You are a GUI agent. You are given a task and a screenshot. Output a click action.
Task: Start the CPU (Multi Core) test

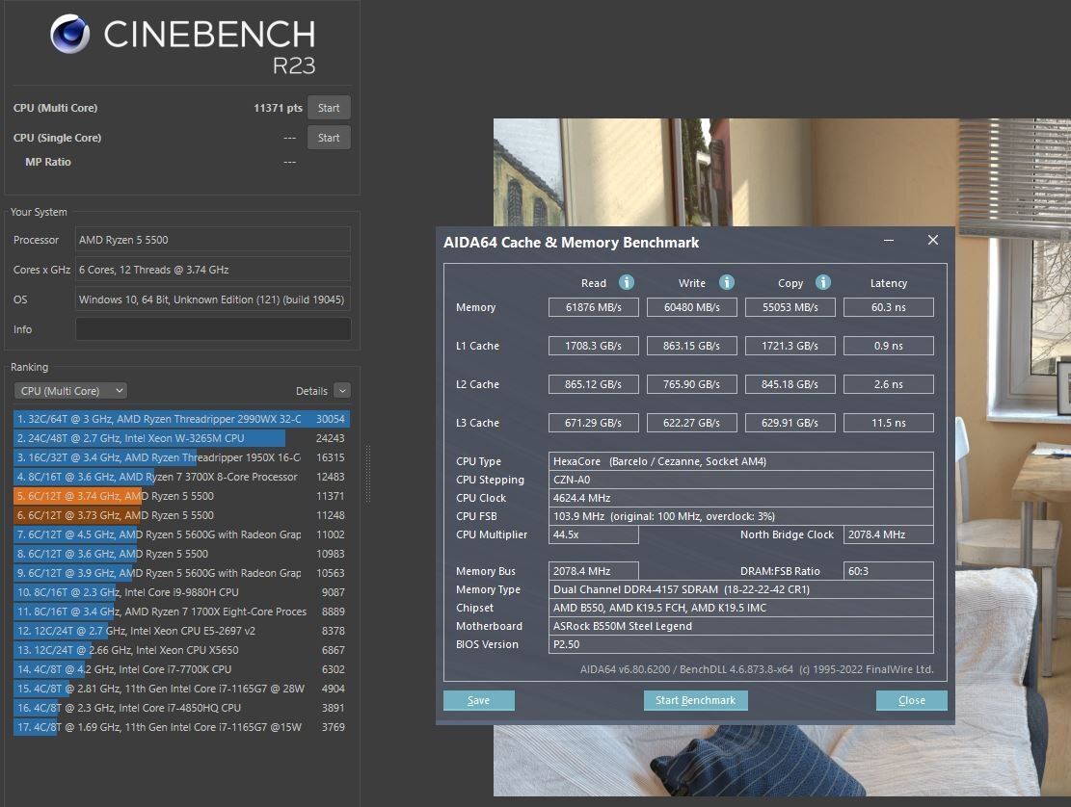[329, 108]
